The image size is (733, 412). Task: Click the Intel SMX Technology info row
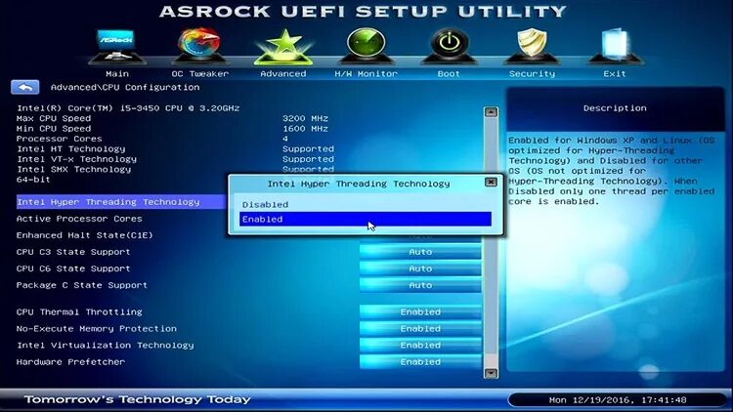[x=175, y=170]
